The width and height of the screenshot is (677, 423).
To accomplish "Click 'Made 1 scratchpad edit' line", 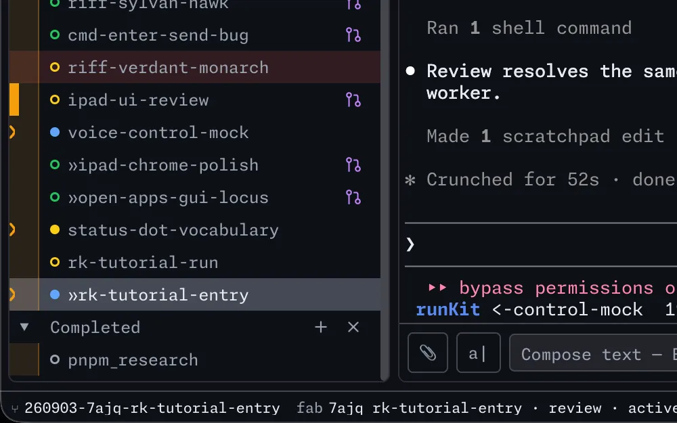I will [545, 136].
